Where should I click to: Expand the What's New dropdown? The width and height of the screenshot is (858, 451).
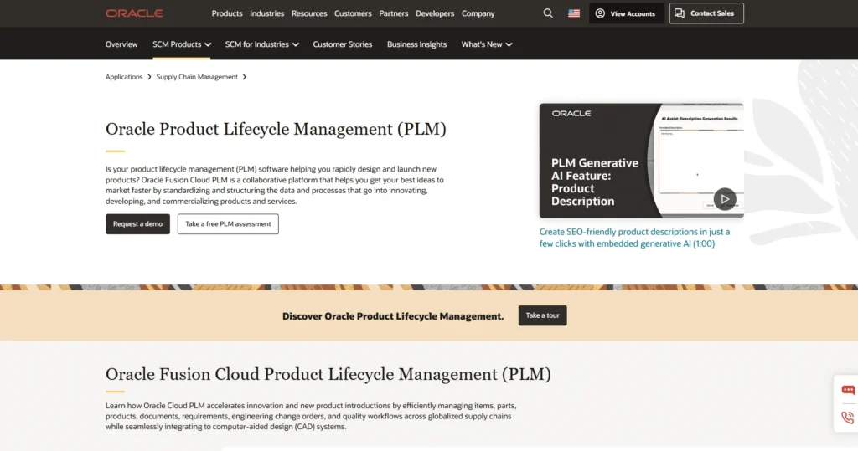click(x=487, y=44)
